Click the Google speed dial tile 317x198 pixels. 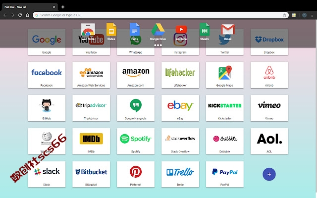click(47, 42)
